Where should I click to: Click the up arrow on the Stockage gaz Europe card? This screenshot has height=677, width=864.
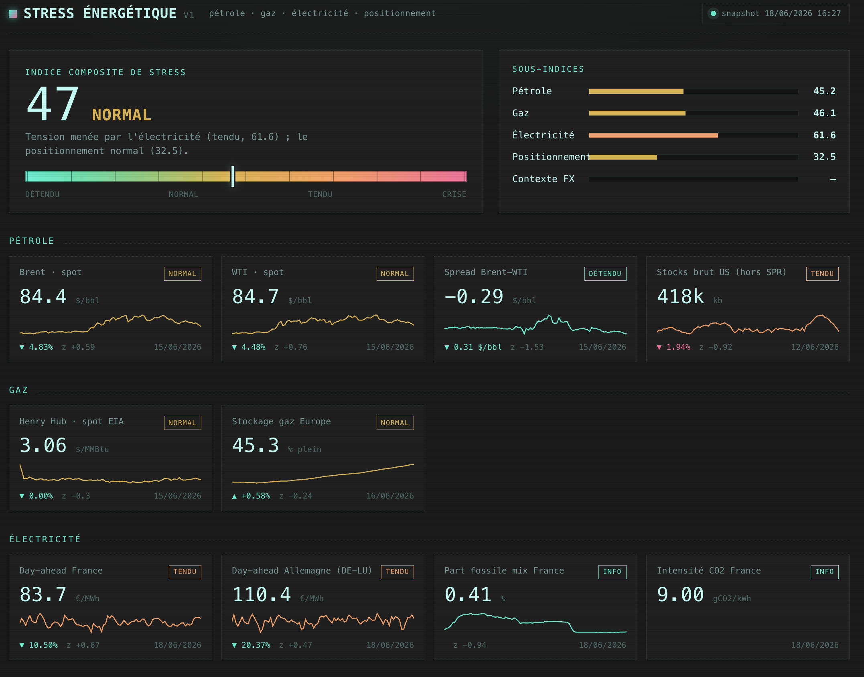point(234,496)
